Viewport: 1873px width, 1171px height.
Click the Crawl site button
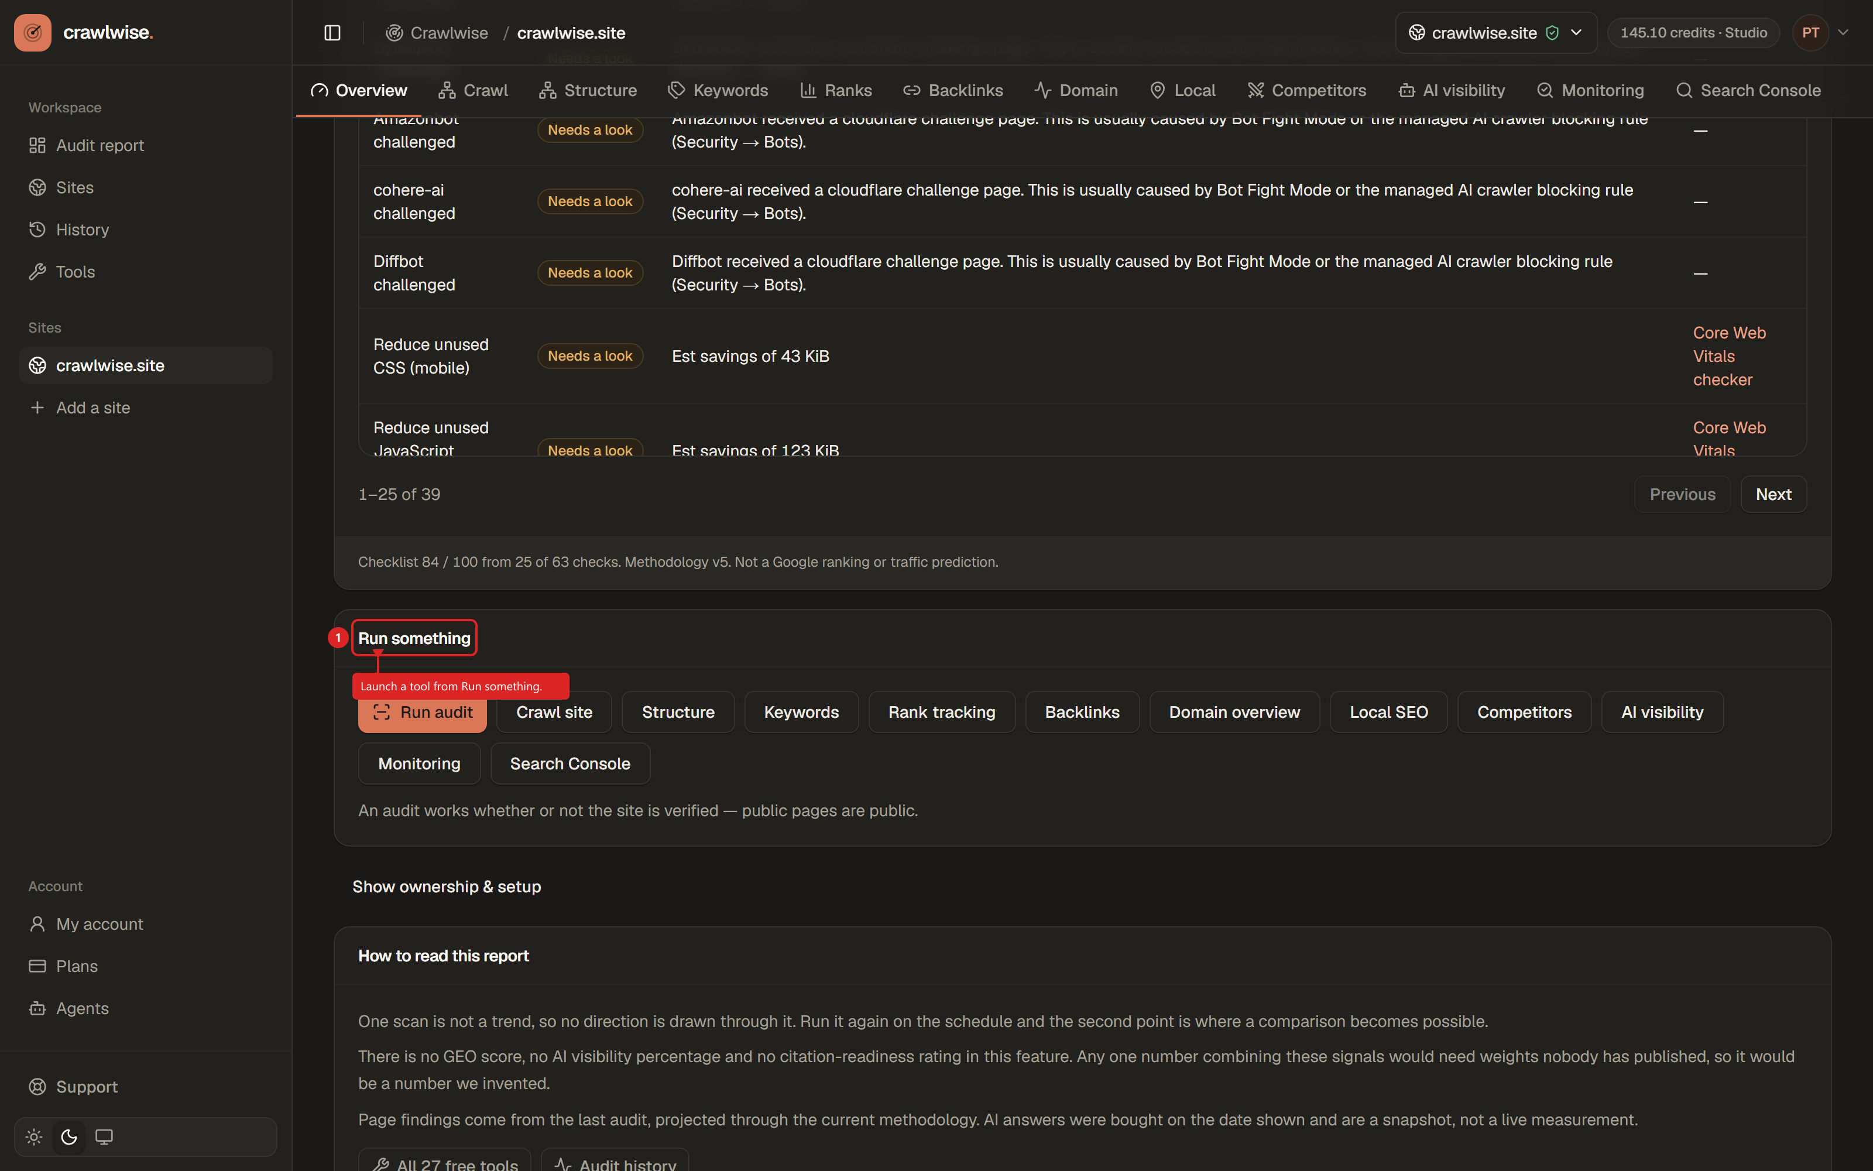(554, 713)
